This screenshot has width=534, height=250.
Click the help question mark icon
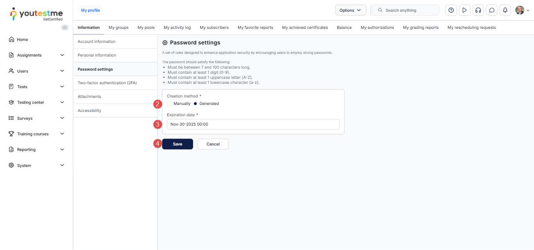coord(451,10)
